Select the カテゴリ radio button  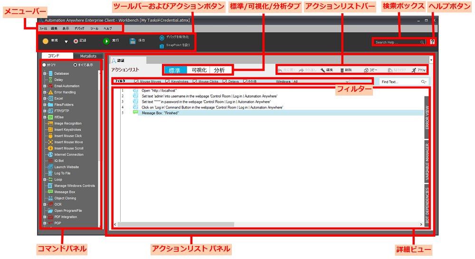pyautogui.click(x=44, y=65)
